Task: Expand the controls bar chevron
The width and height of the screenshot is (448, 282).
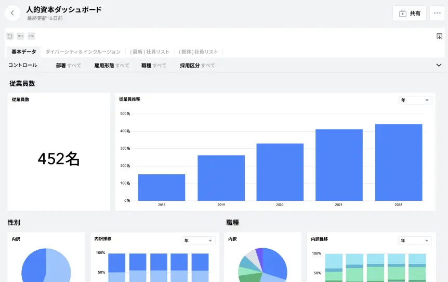Action: pyautogui.click(x=439, y=65)
